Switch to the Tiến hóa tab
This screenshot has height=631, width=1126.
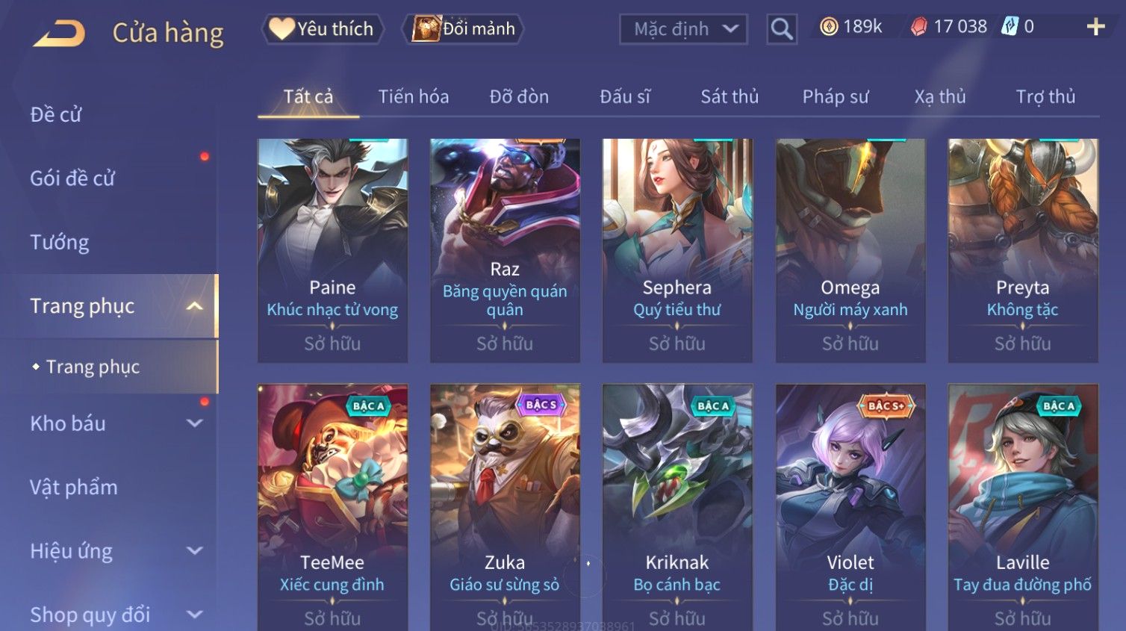[414, 97]
